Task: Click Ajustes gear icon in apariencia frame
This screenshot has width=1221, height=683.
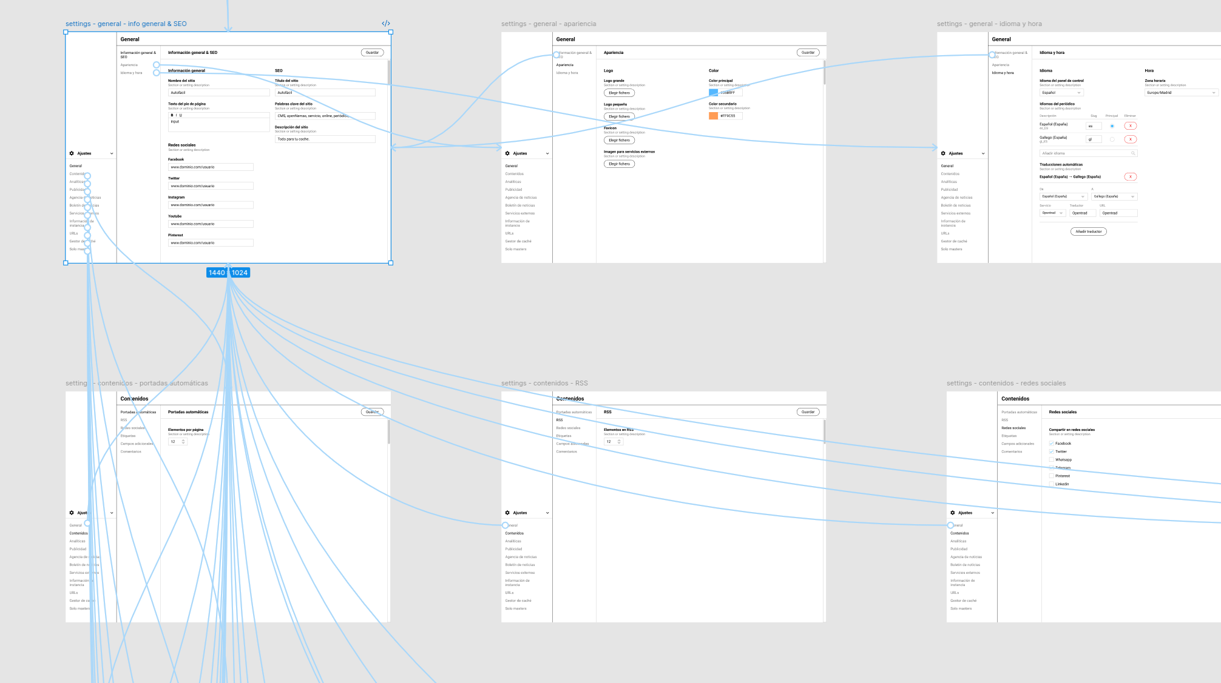Action: coord(507,153)
